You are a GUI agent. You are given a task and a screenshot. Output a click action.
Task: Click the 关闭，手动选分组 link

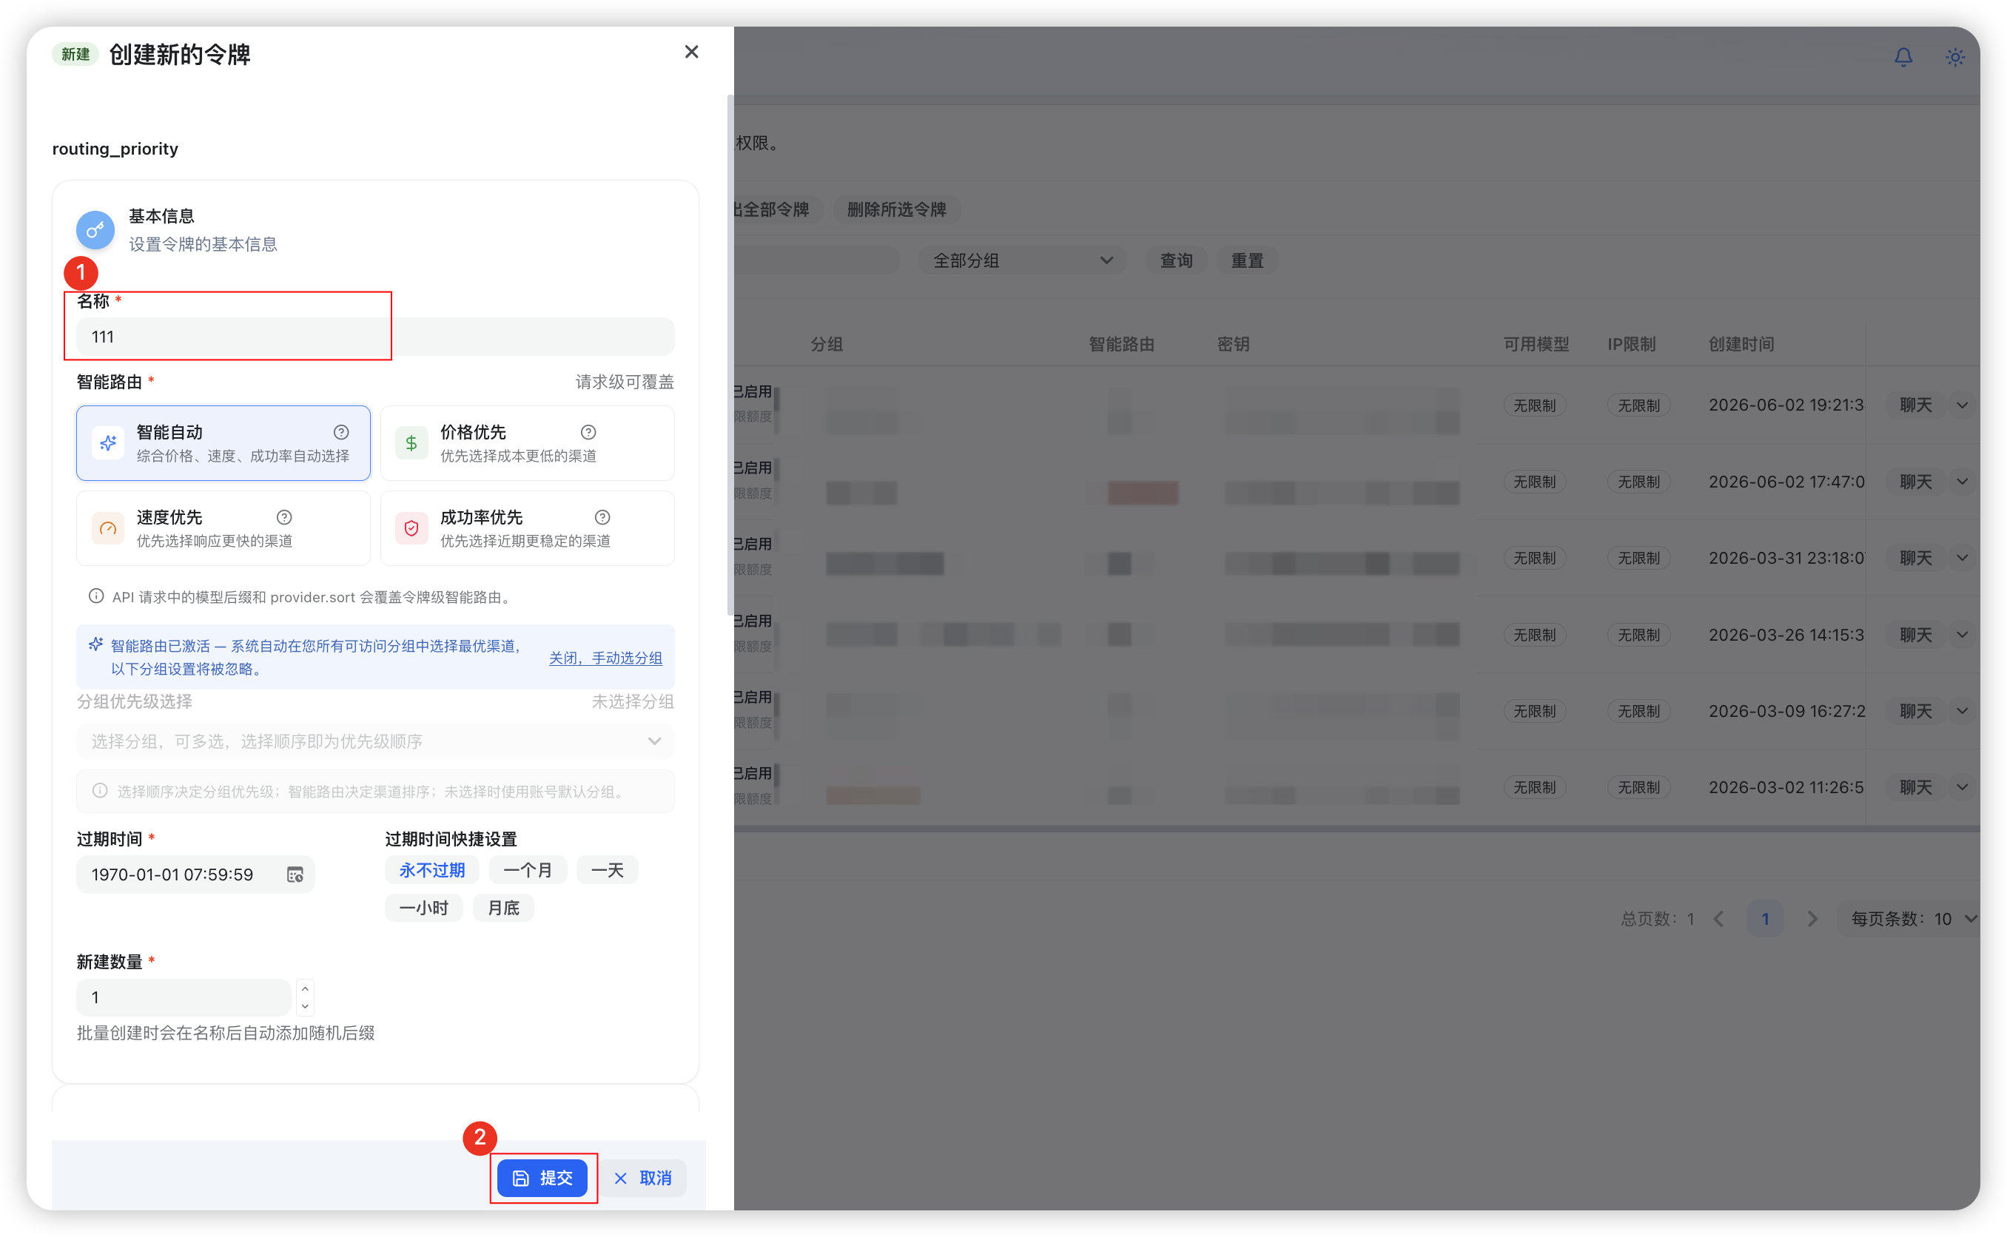pos(605,657)
